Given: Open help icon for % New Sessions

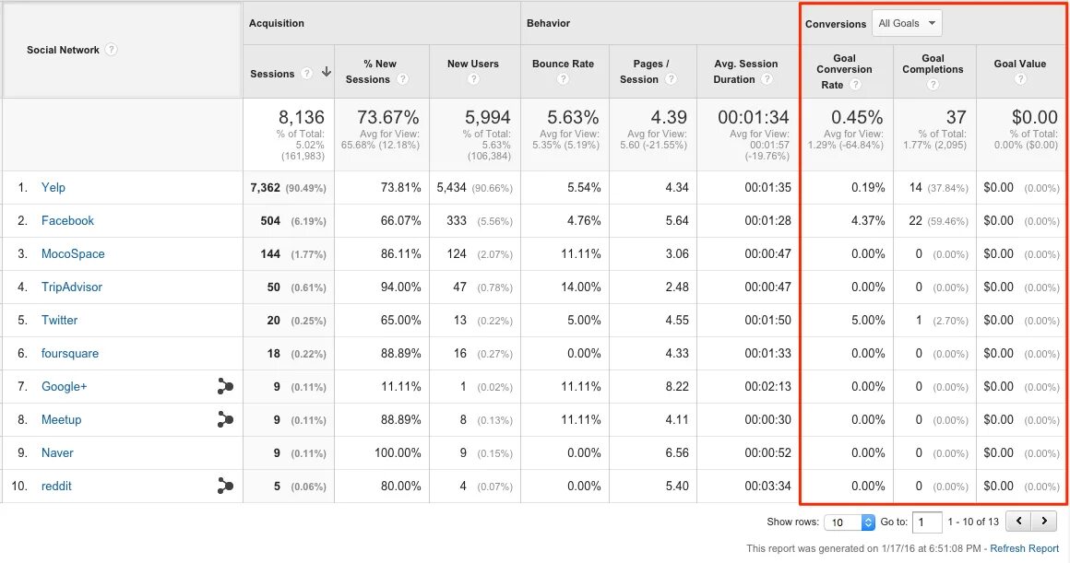Looking at the screenshot, I should pyautogui.click(x=402, y=79).
